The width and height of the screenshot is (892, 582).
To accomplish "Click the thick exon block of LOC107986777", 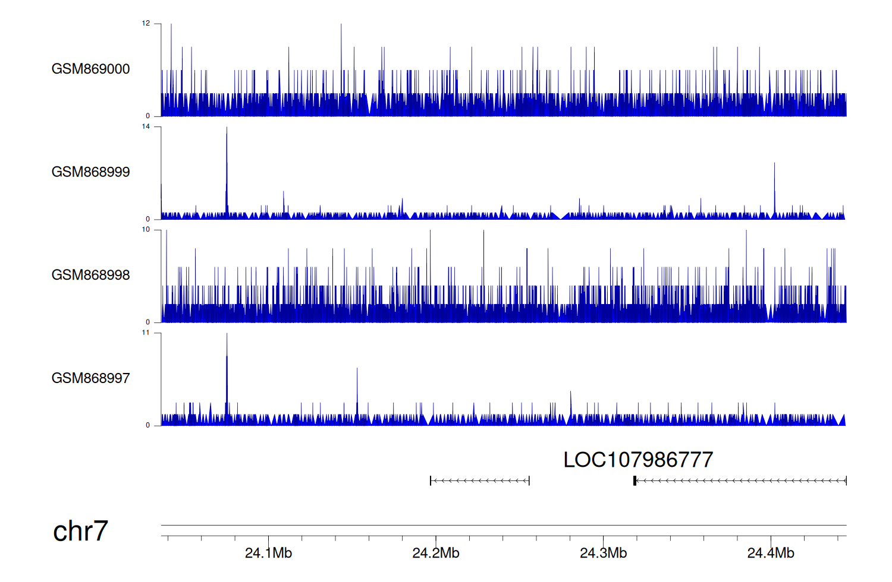I will 635,480.
